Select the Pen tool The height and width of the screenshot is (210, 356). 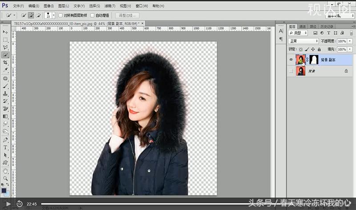pyautogui.click(x=5, y=139)
